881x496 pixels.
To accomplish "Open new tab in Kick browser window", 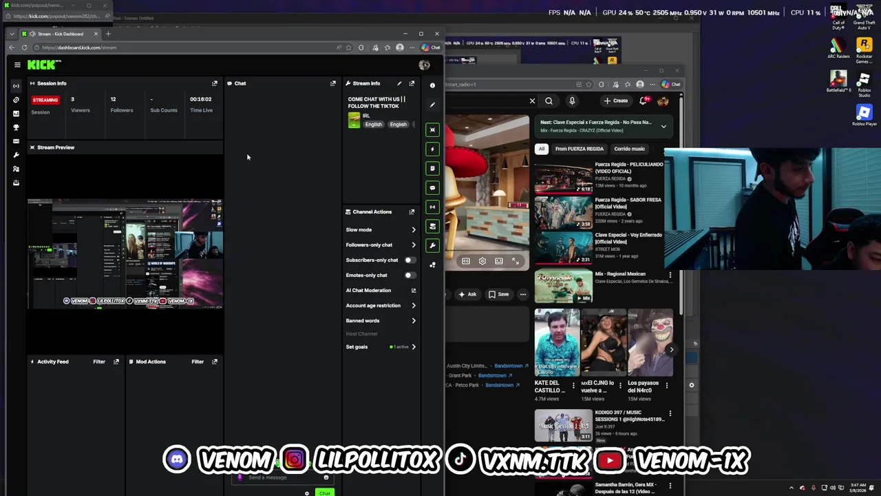I will 108,34.
